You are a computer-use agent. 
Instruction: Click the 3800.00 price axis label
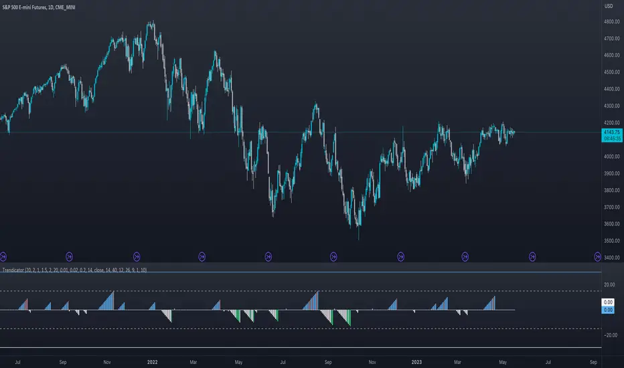(612, 191)
